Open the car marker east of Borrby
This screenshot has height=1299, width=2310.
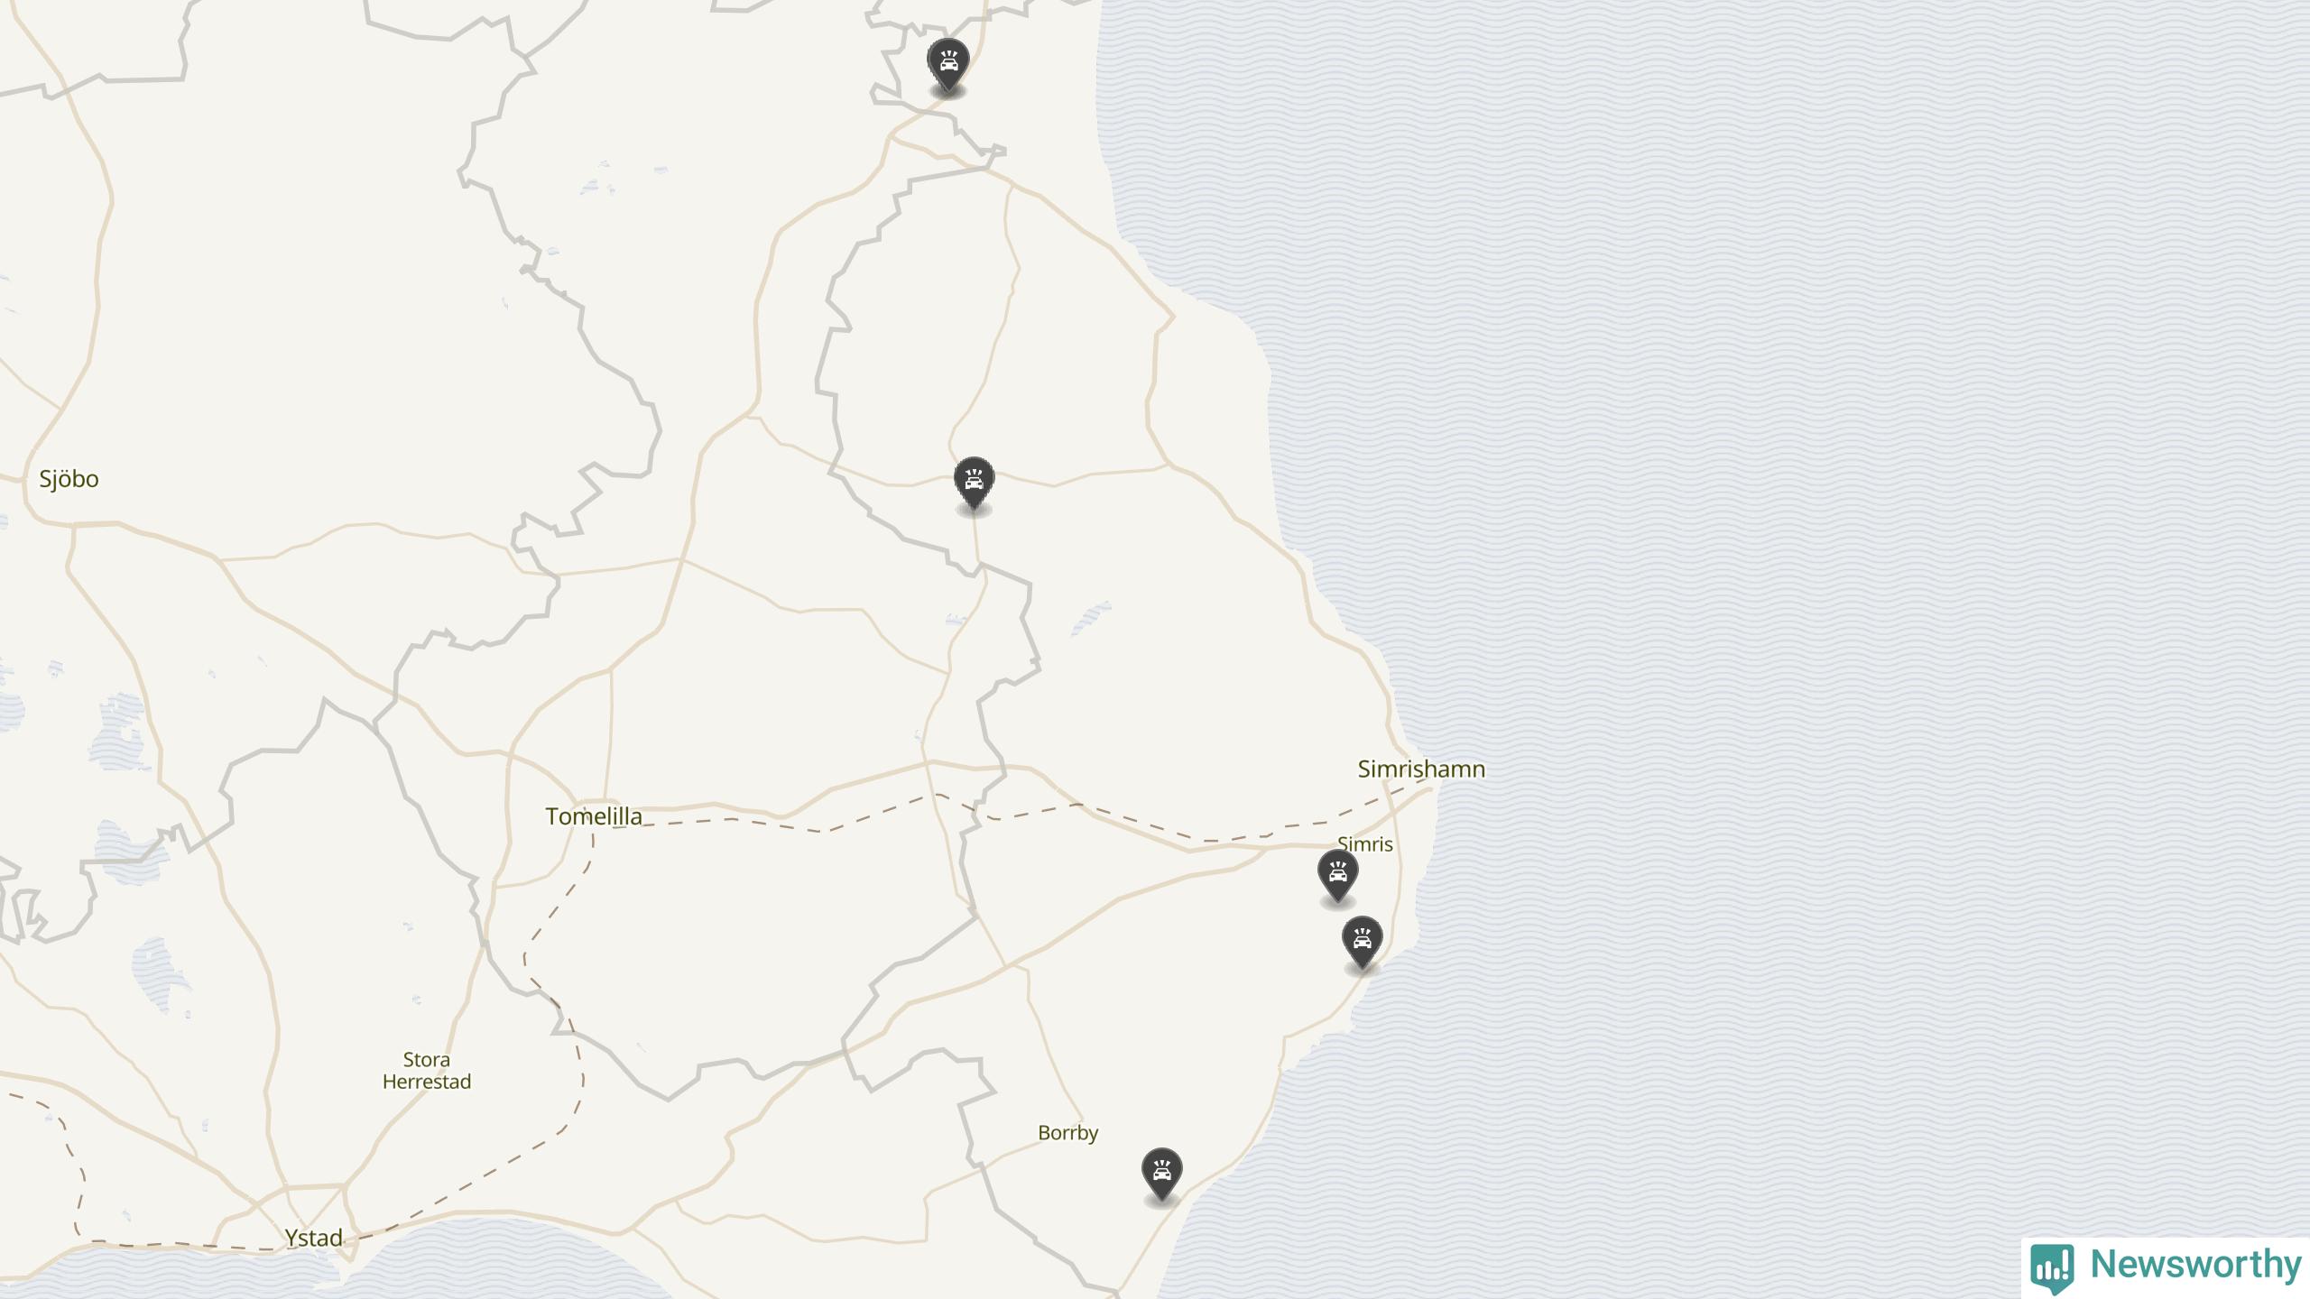(1161, 1175)
